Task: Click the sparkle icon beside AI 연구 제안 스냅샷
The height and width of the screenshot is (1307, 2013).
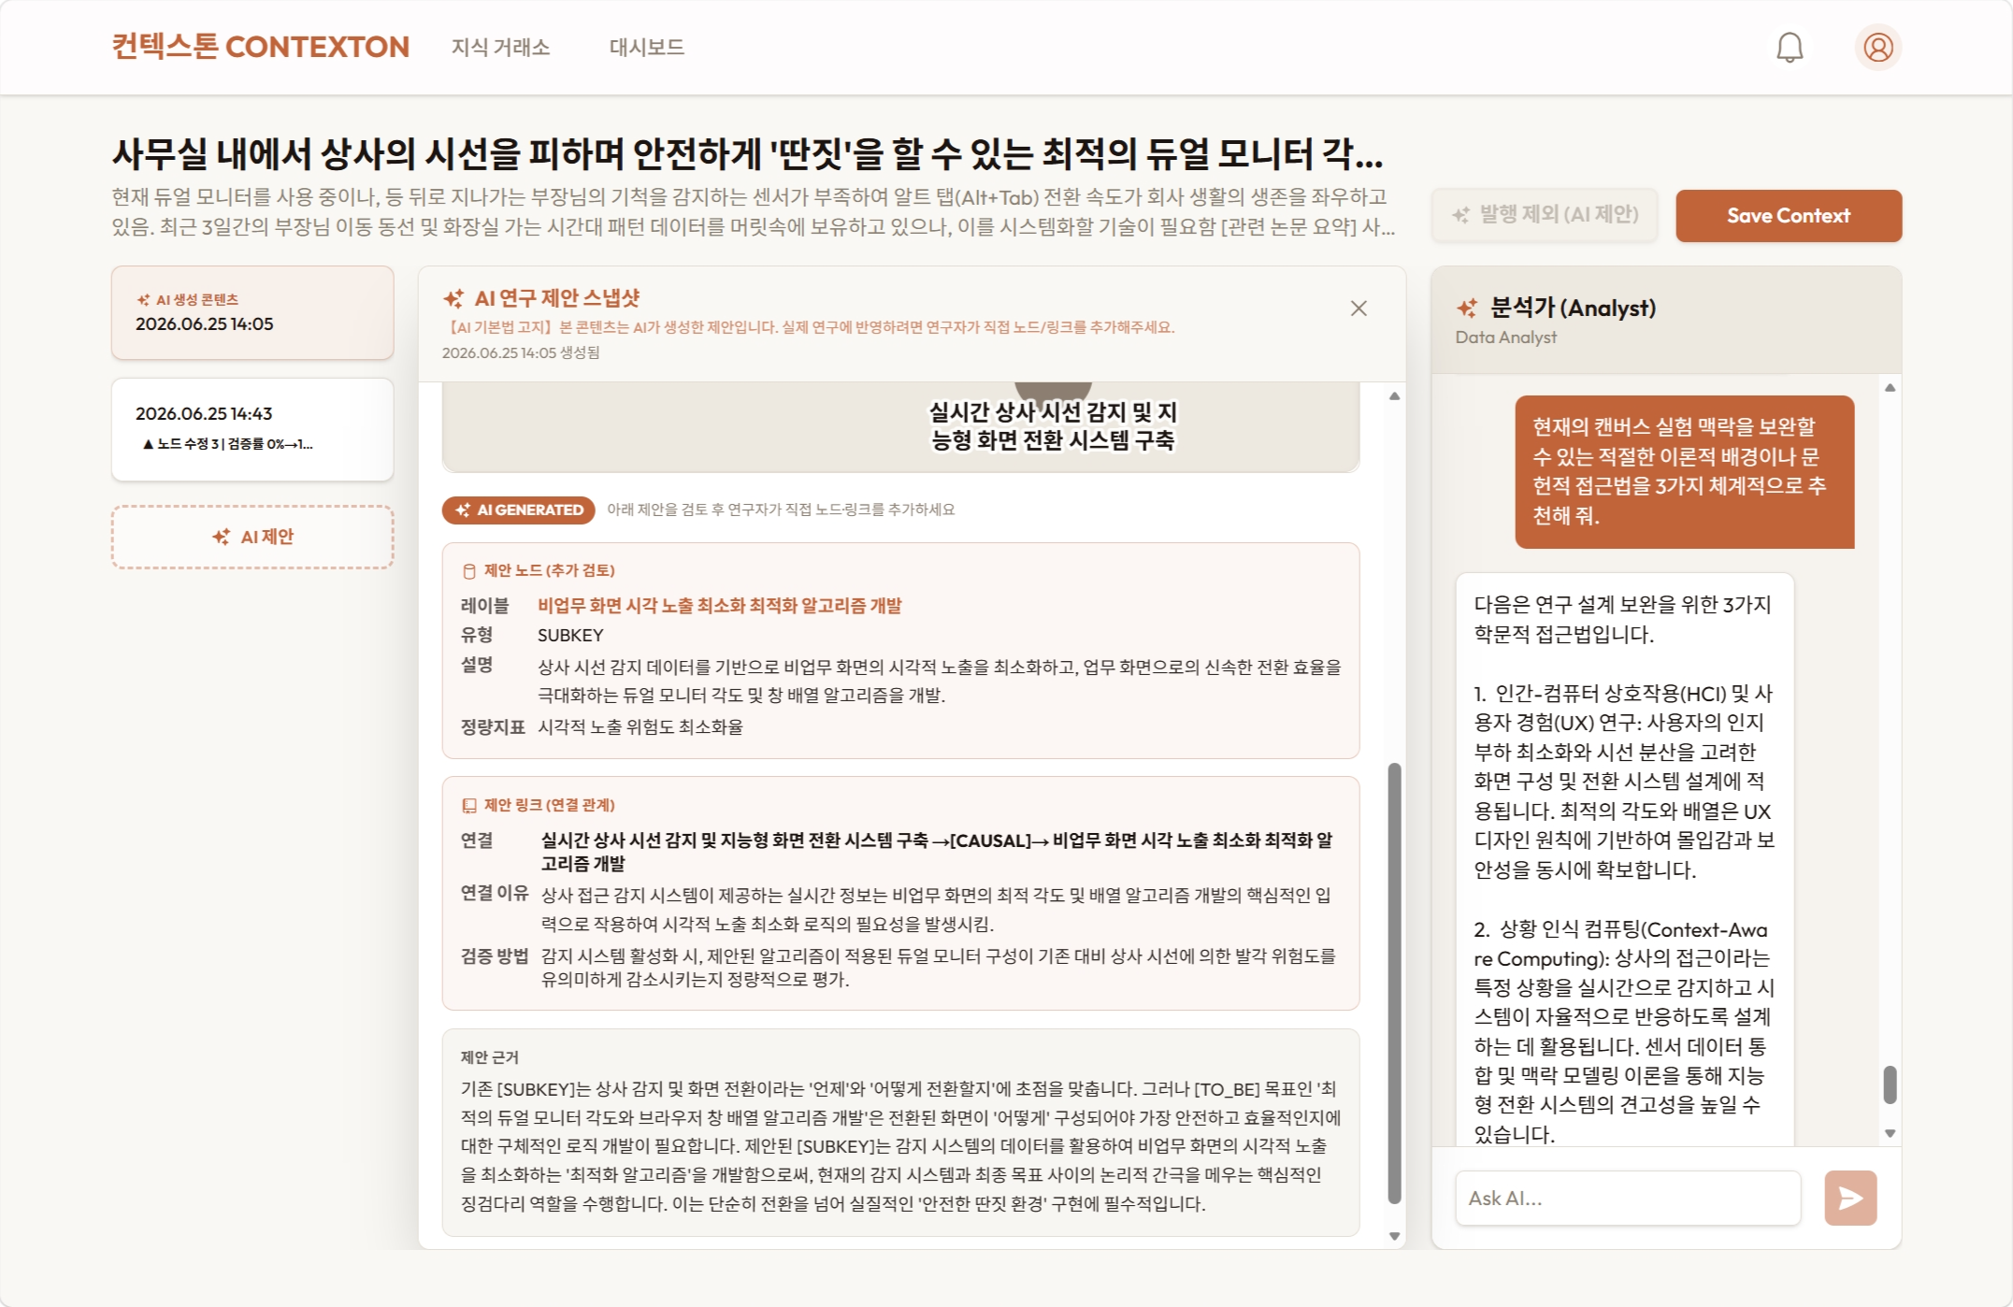Action: coord(453,298)
